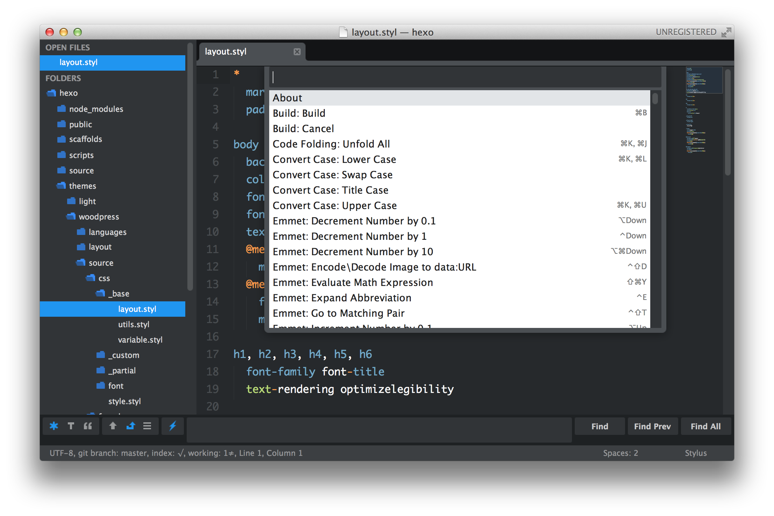Choose Build: Build command
Viewport: 774px width, 516px height.
click(x=459, y=113)
